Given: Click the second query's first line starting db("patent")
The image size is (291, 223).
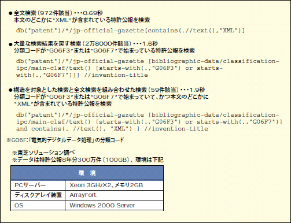Looking at the screenshot, I should tap(148, 61).
